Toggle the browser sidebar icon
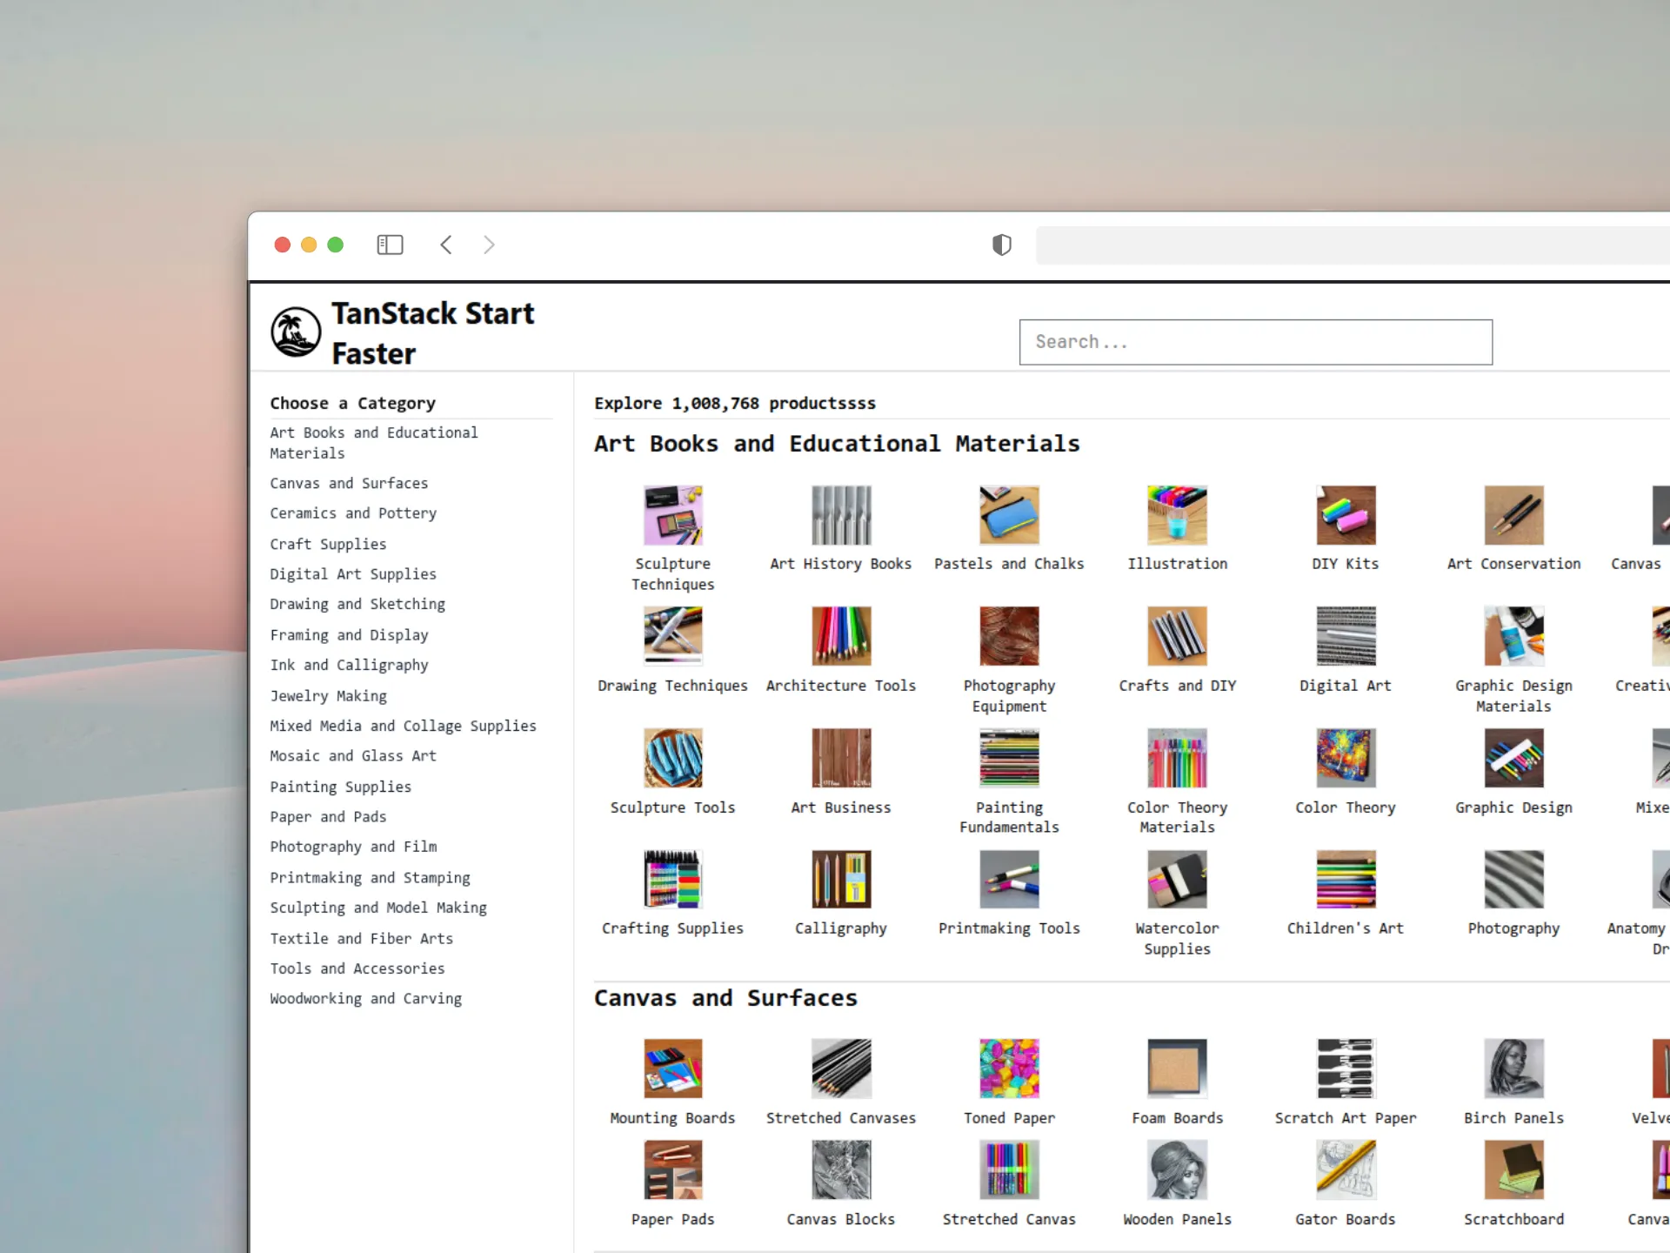Screen dimensions: 1670x1253 tap(390, 245)
